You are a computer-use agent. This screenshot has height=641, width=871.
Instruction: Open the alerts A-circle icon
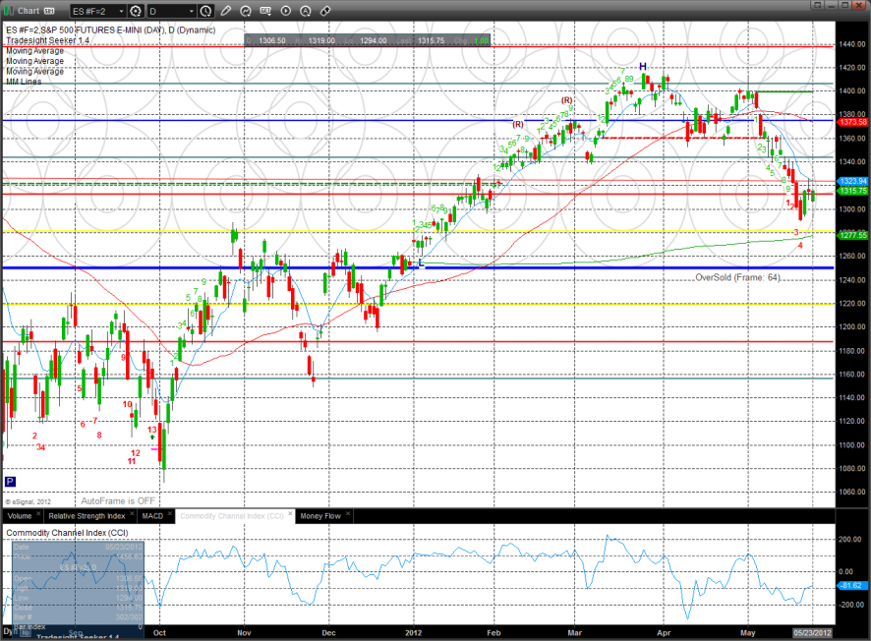coord(306,11)
